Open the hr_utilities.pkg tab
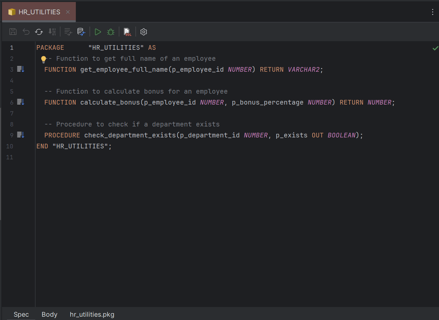The width and height of the screenshot is (439, 320). pyautogui.click(x=92, y=314)
